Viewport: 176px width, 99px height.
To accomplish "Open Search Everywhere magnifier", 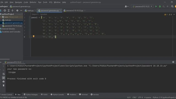I will click(172, 7).
